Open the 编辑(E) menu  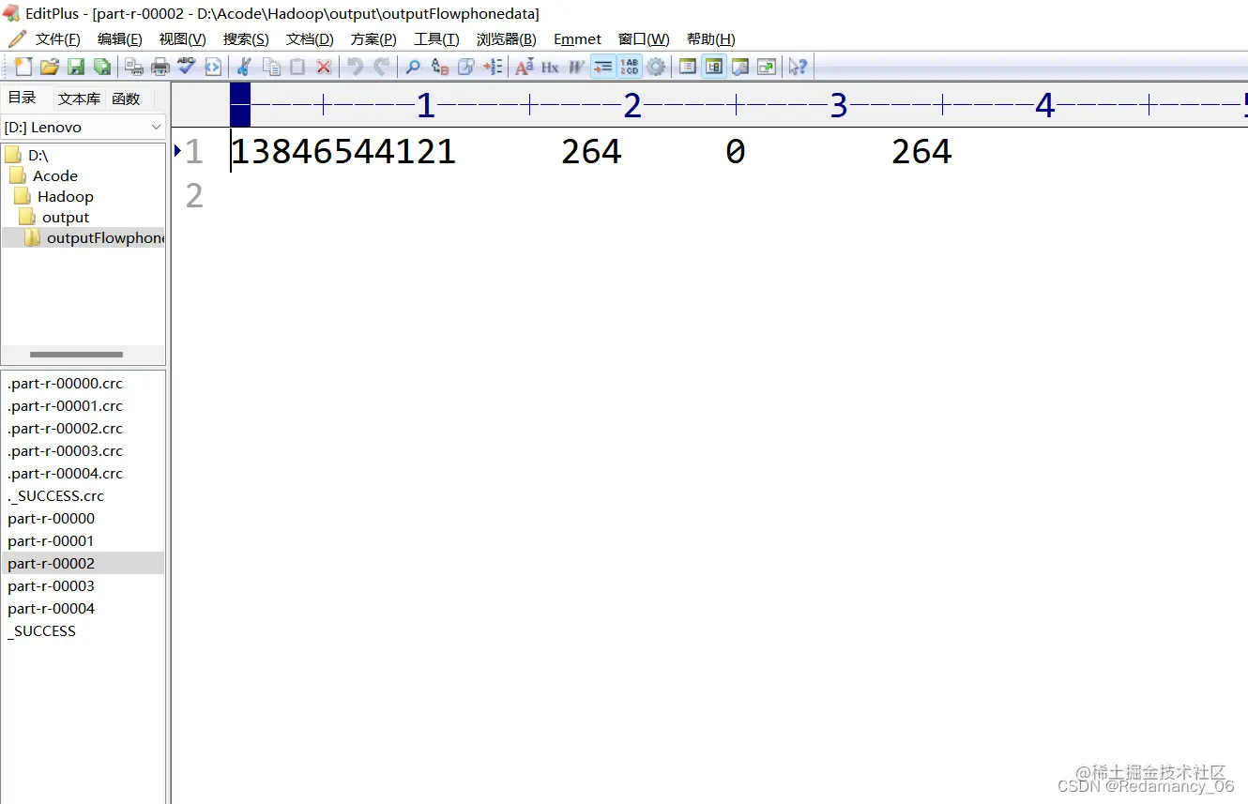pyautogui.click(x=120, y=39)
